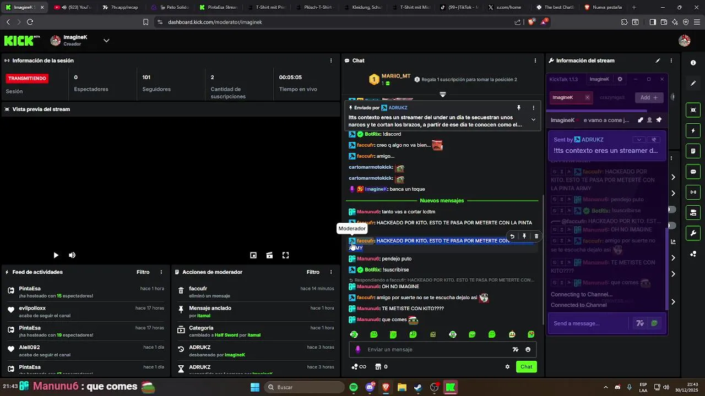Open the info icon in right sidebar
Screen dimensions: 705x396
click(x=693, y=63)
